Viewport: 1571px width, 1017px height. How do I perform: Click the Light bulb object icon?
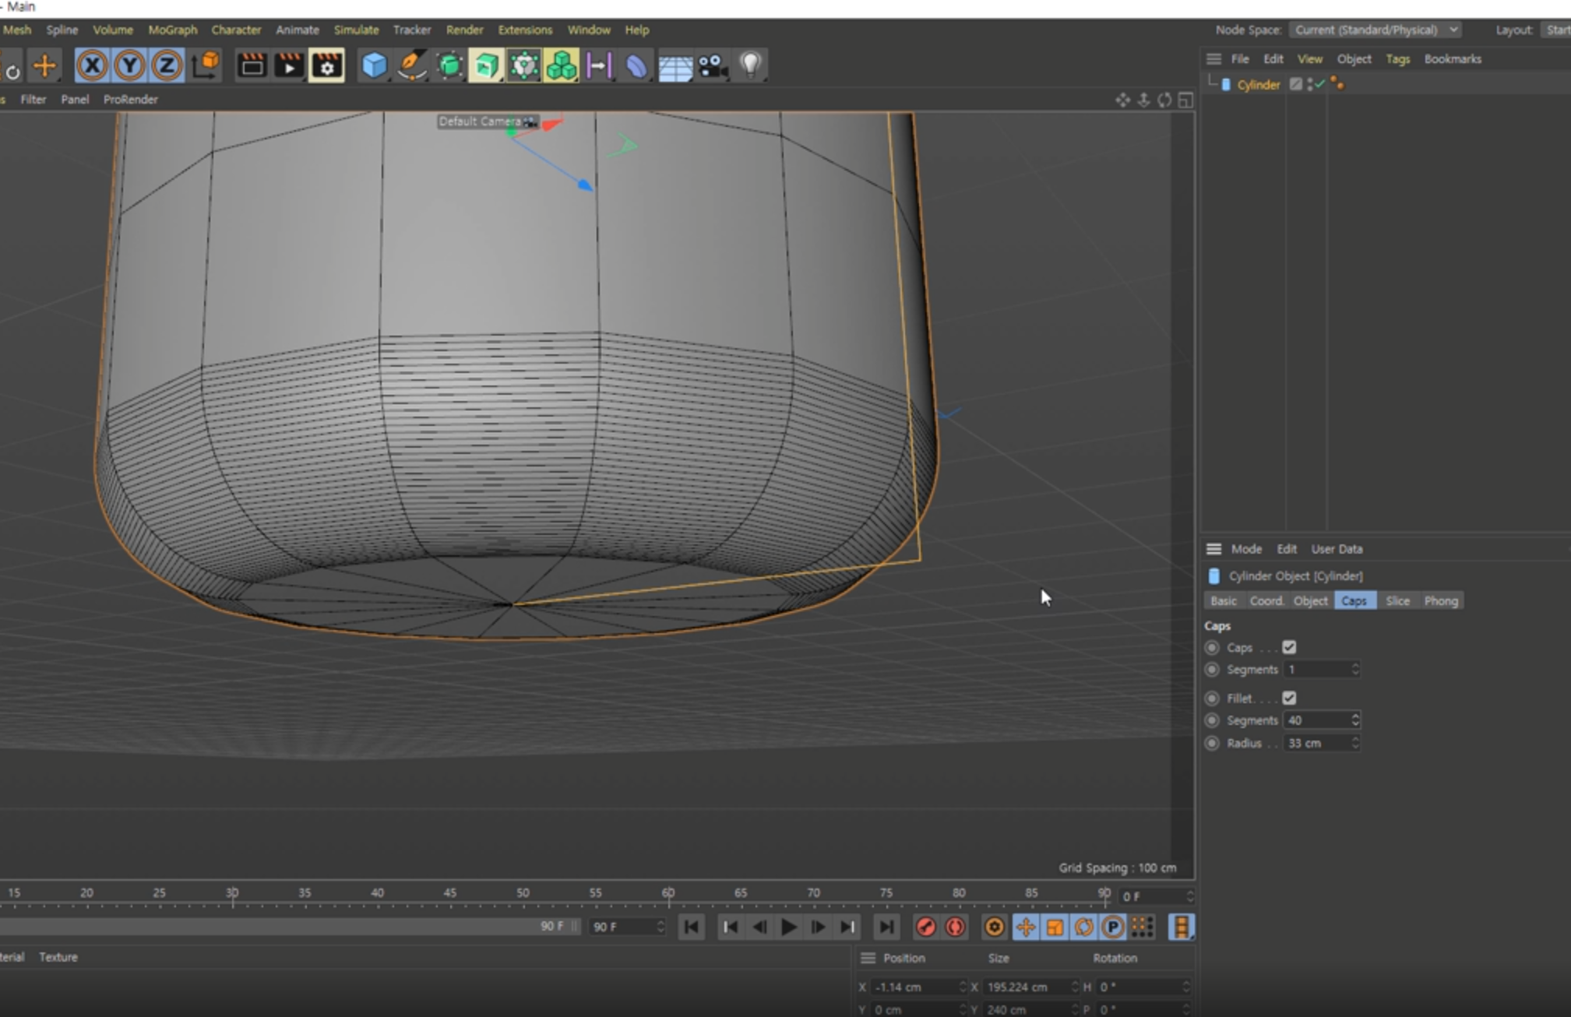pos(750,65)
